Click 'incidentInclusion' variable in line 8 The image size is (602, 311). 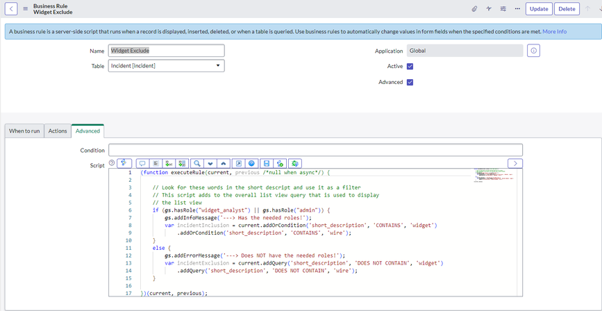203,226
